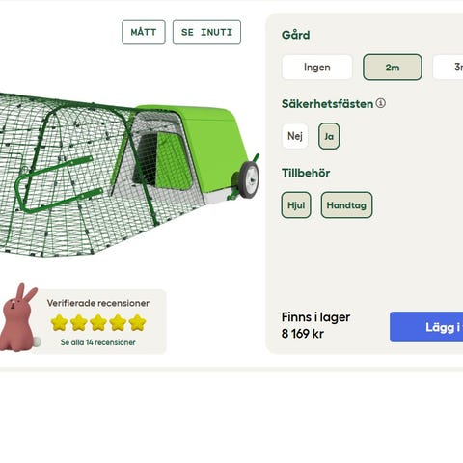Select Ja for Säkerhetsfästen
463x463 pixels.
click(x=329, y=136)
